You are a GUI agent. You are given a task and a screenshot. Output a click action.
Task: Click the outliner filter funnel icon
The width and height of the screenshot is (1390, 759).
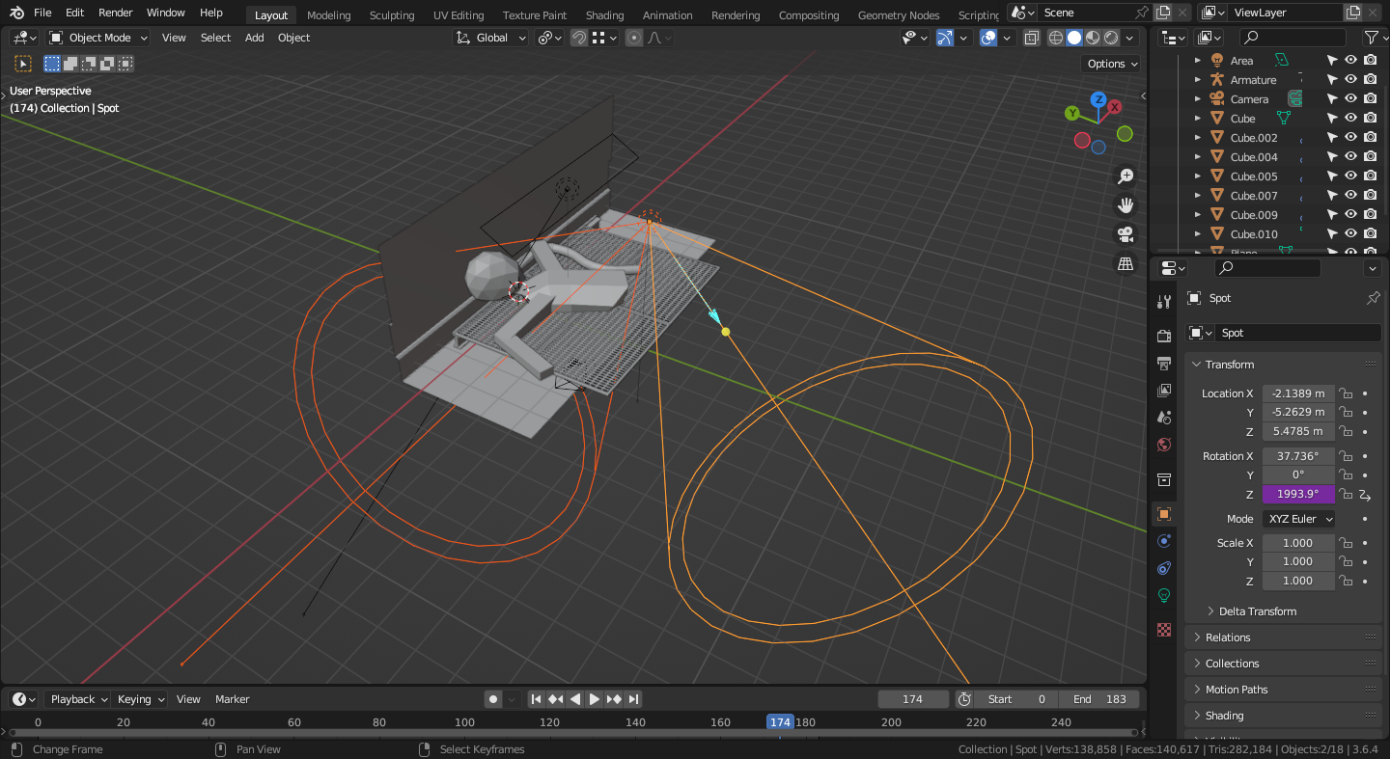pyautogui.click(x=1371, y=38)
